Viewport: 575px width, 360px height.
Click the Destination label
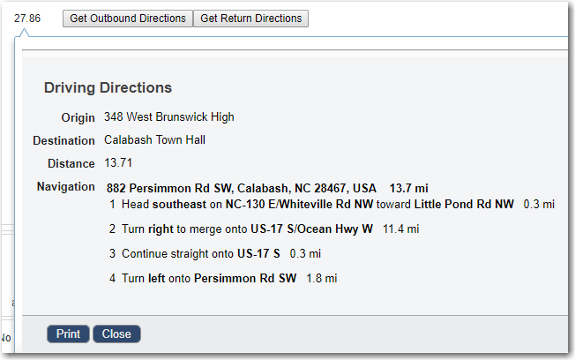[x=63, y=140]
